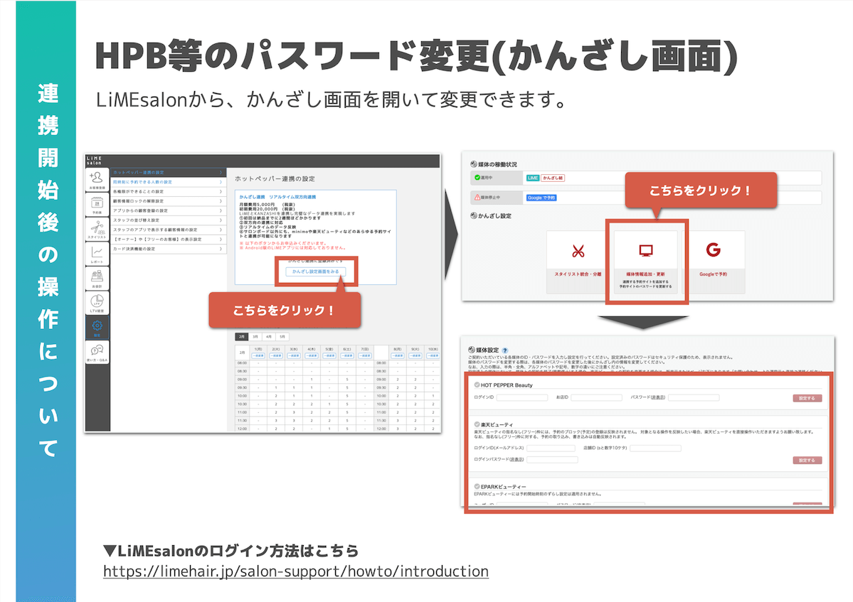Click the button under the 1(月) column header
Screen dimensions: 853x602
click(x=258, y=356)
